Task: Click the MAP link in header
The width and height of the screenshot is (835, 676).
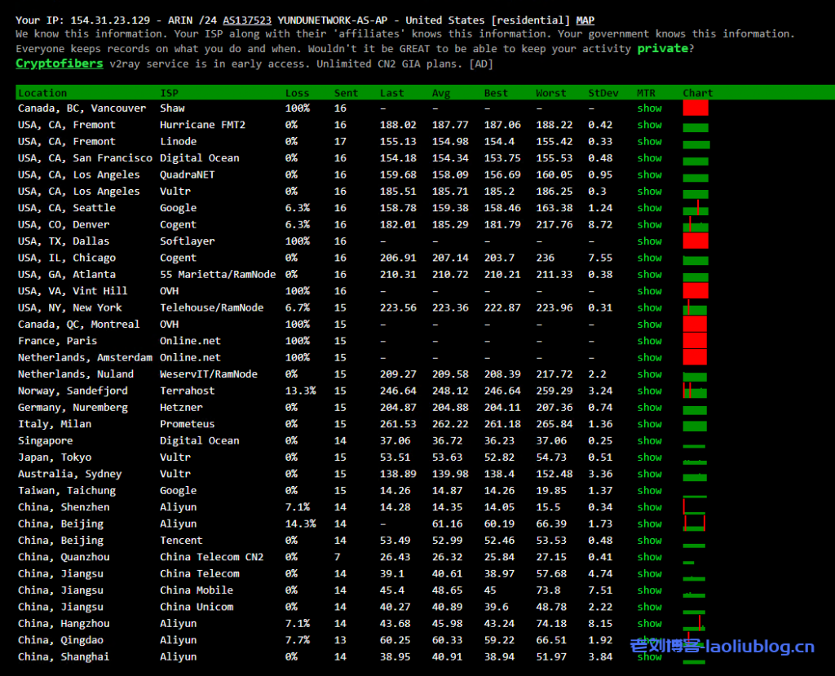Action: (585, 20)
